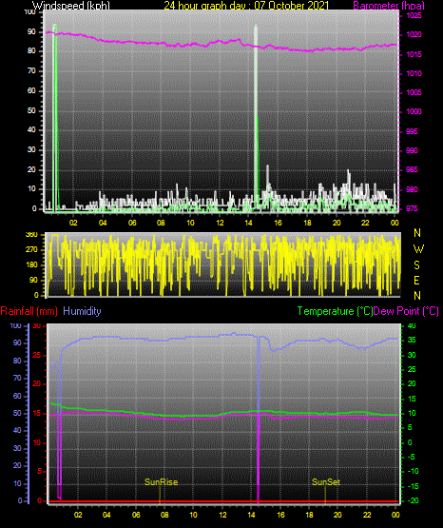Click the red 25 rainfall scale value
The width and height of the screenshot is (443, 528).
[37, 355]
